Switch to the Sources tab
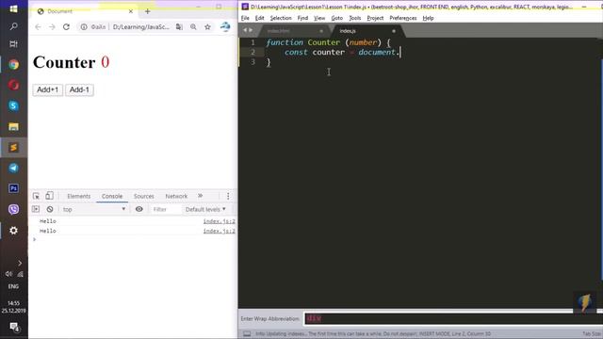The height and width of the screenshot is (339, 603). point(144,196)
